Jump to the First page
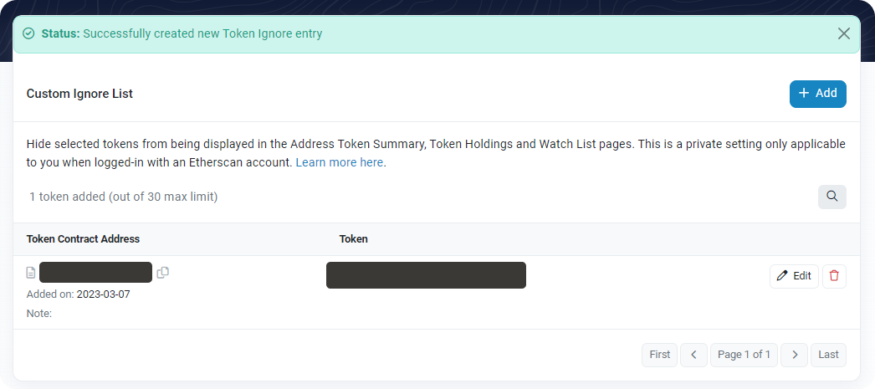The height and width of the screenshot is (389, 875). pos(659,355)
